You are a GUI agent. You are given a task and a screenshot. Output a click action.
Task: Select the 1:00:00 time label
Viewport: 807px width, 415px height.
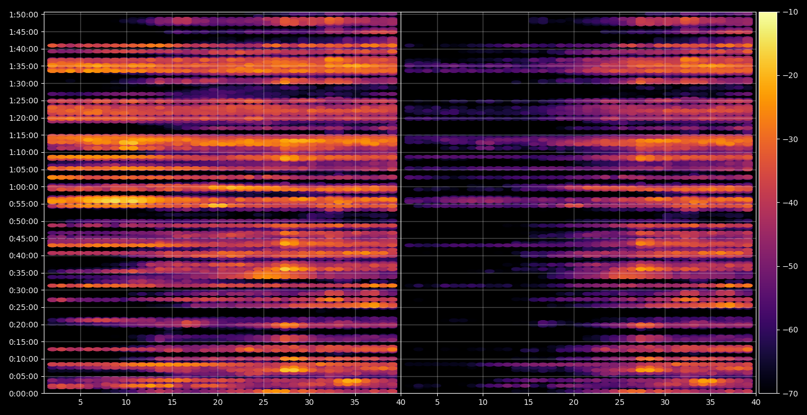24,186
